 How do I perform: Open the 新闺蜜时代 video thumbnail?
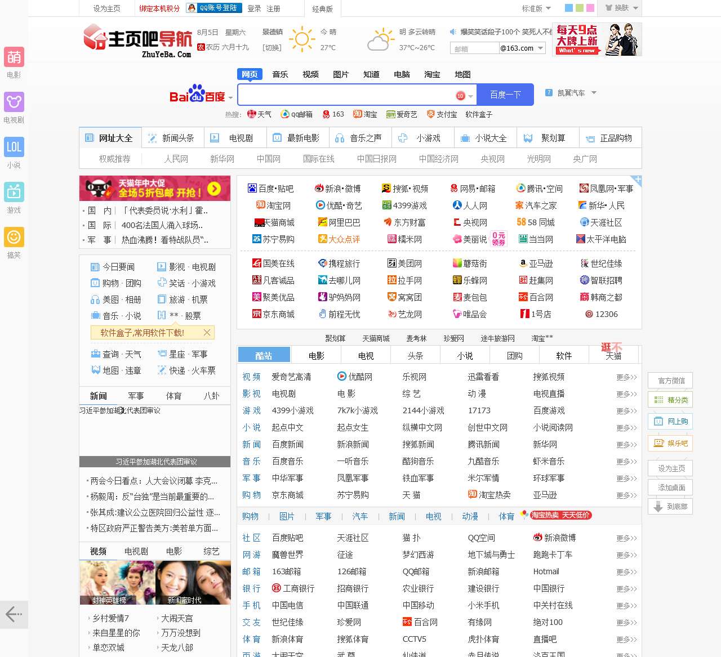pos(193,583)
